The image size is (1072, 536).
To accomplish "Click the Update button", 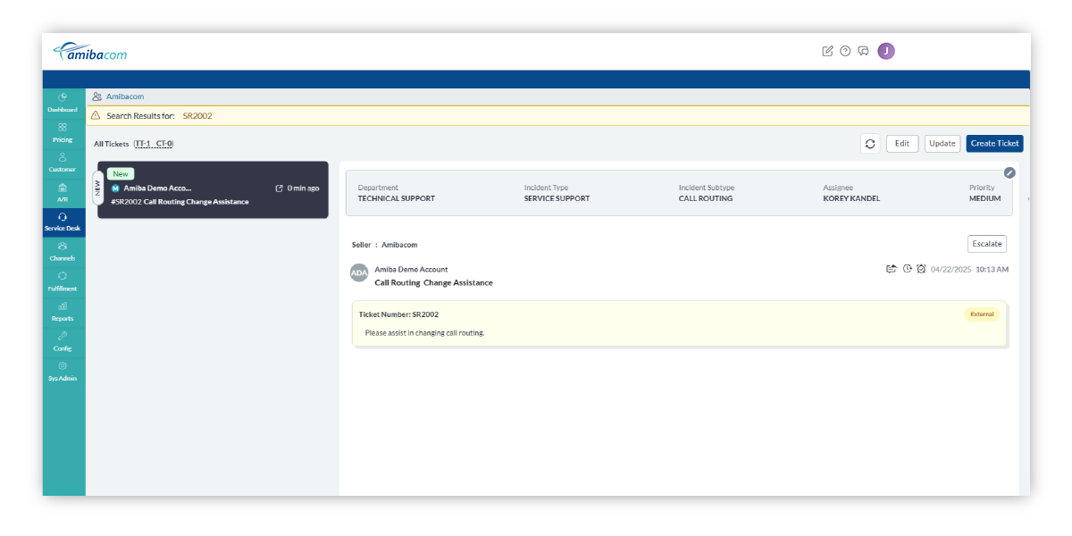I will 942,144.
